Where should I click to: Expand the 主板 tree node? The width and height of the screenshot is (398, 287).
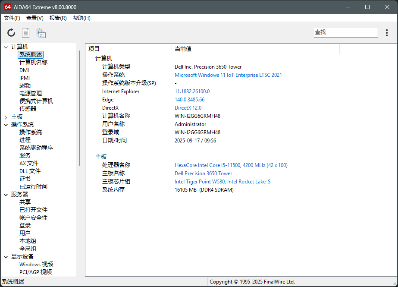(x=6, y=117)
